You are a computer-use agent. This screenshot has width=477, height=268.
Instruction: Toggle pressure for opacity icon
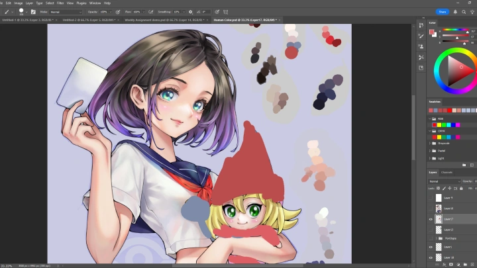click(x=118, y=12)
